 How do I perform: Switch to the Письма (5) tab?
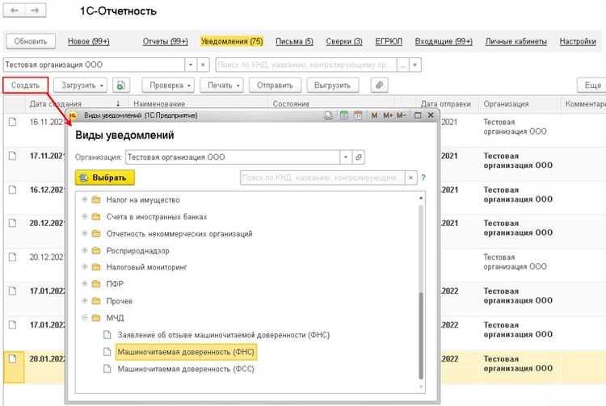pyautogui.click(x=294, y=41)
